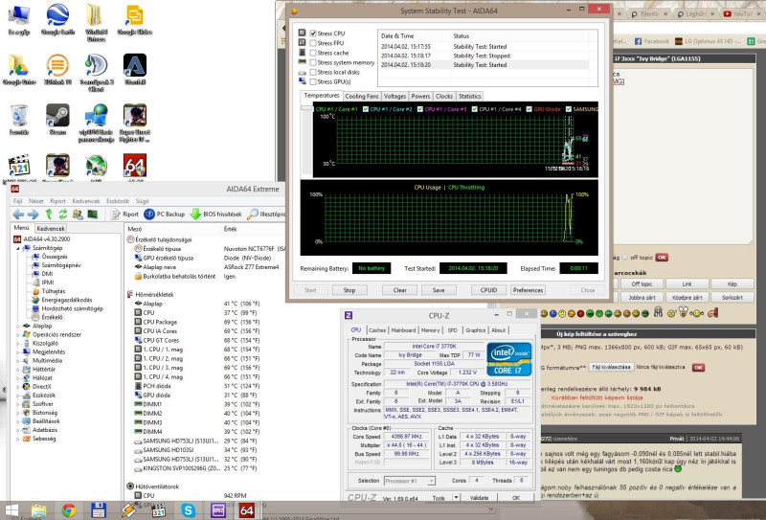Viewport: 766px width, 520px height.
Task: Open the Google Slides desktop icon
Action: 134,19
